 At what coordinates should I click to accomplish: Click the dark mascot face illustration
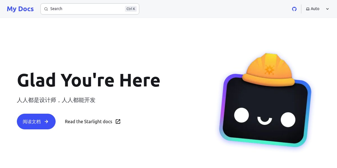pyautogui.click(x=265, y=111)
